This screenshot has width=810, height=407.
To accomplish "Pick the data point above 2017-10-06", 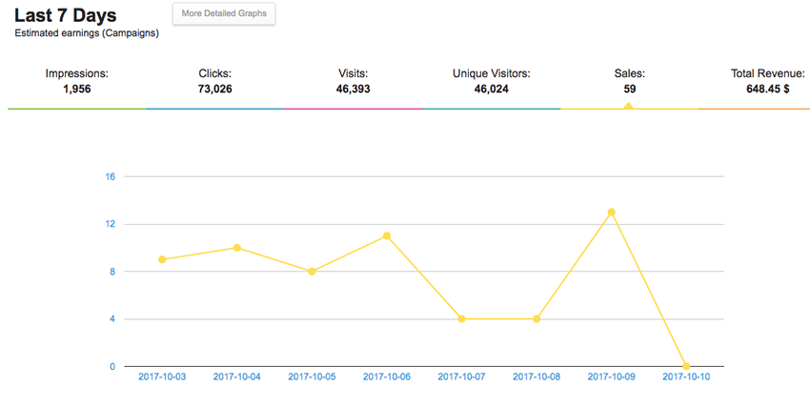I will tap(387, 235).
